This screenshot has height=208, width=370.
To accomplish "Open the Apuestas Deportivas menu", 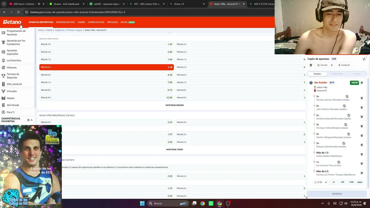I will [x=41, y=22].
